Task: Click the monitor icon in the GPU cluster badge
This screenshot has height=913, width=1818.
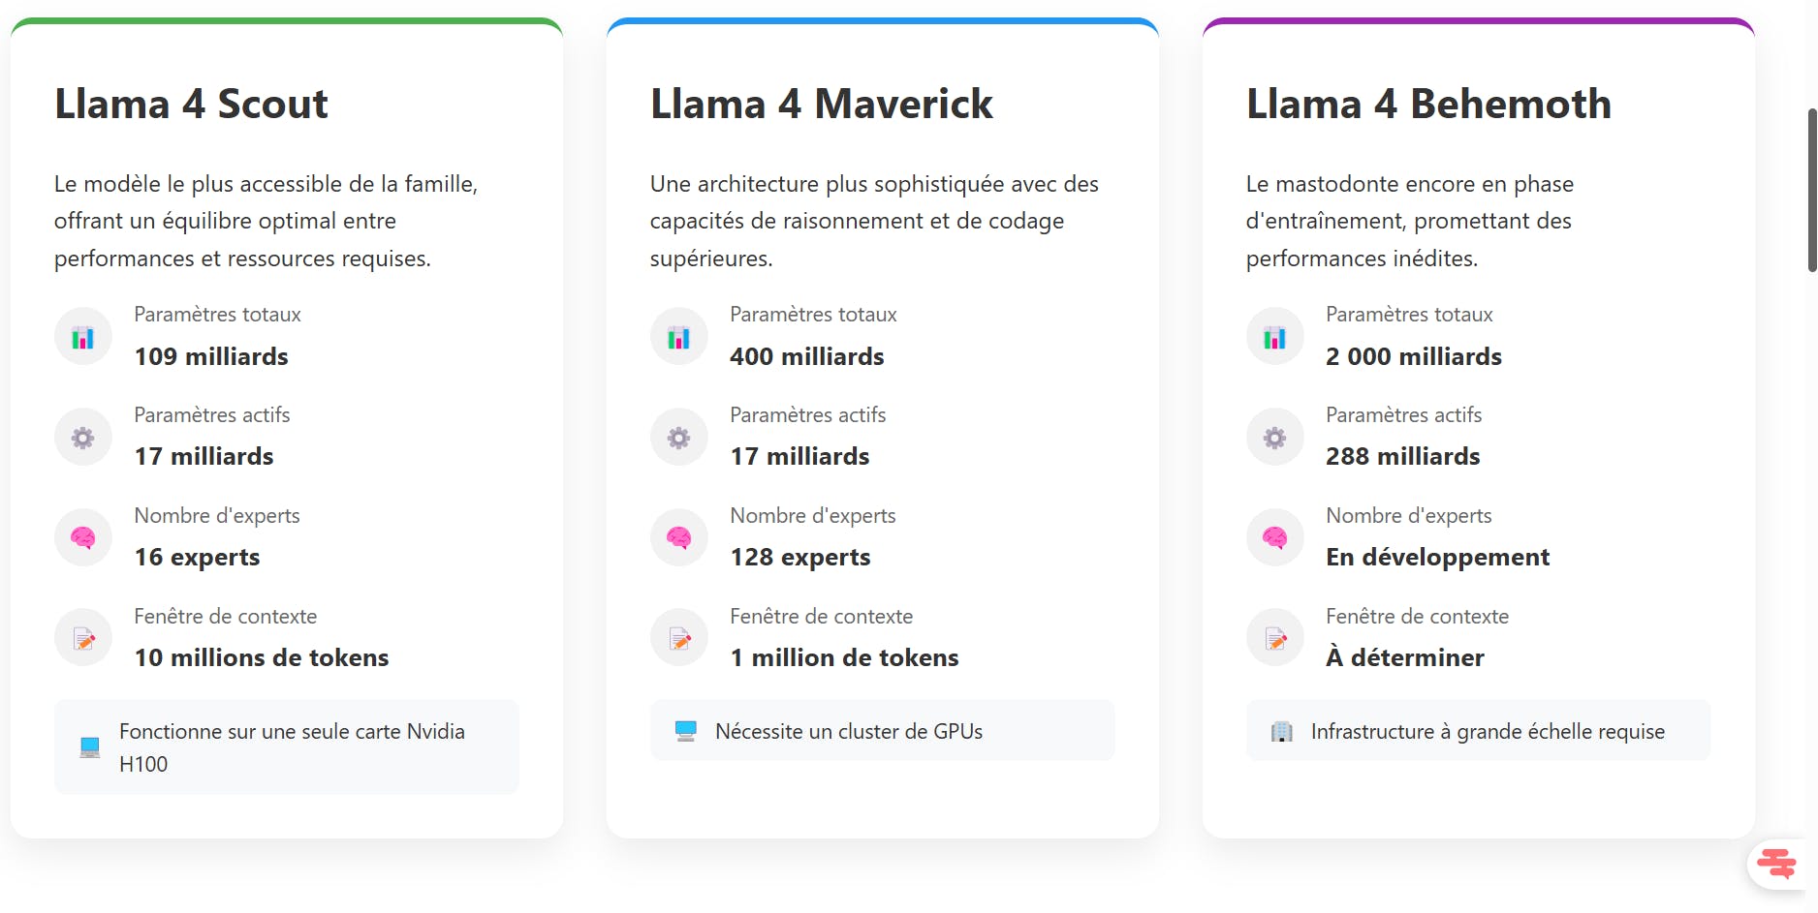Action: (687, 730)
